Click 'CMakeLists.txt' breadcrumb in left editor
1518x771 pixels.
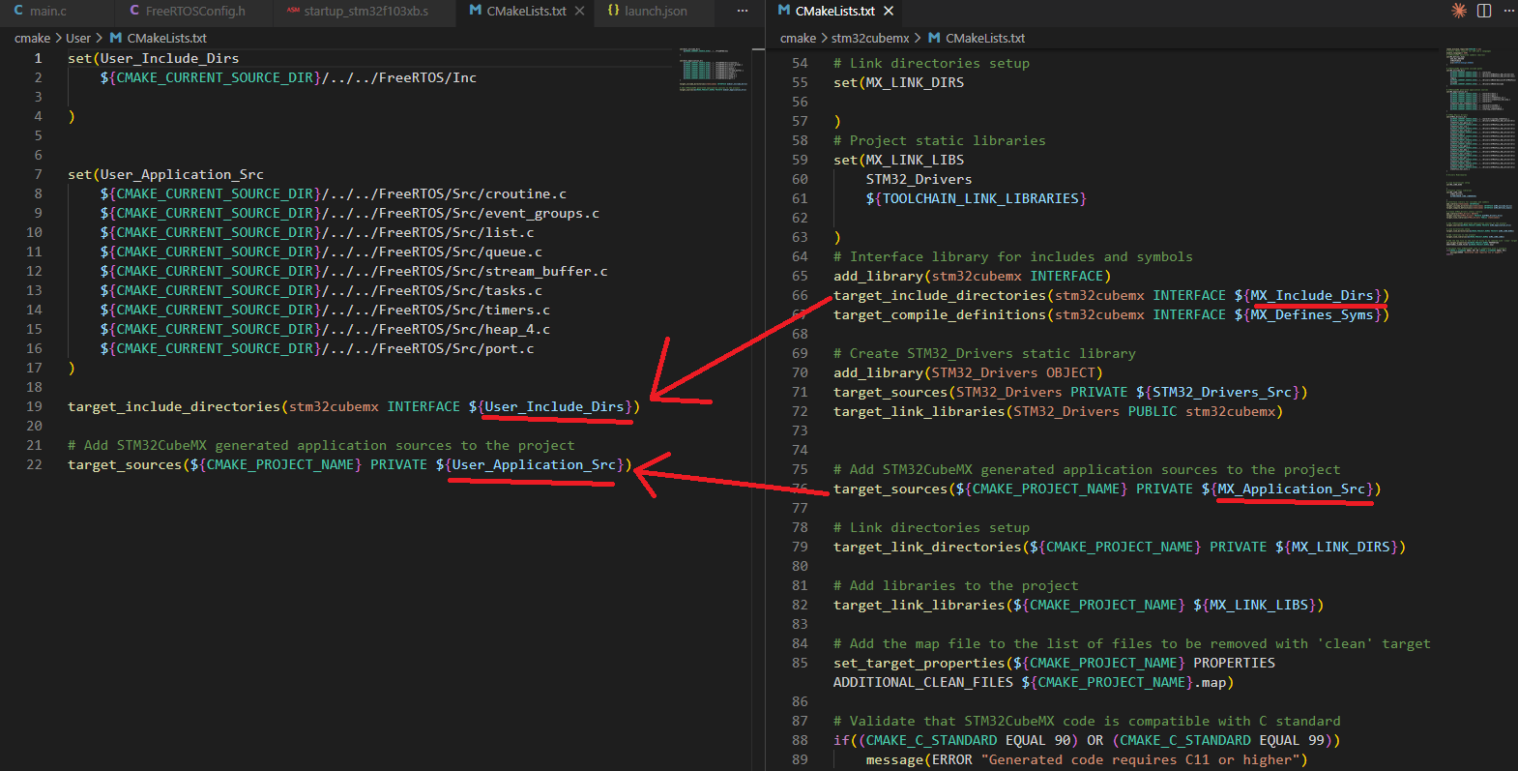click(167, 38)
